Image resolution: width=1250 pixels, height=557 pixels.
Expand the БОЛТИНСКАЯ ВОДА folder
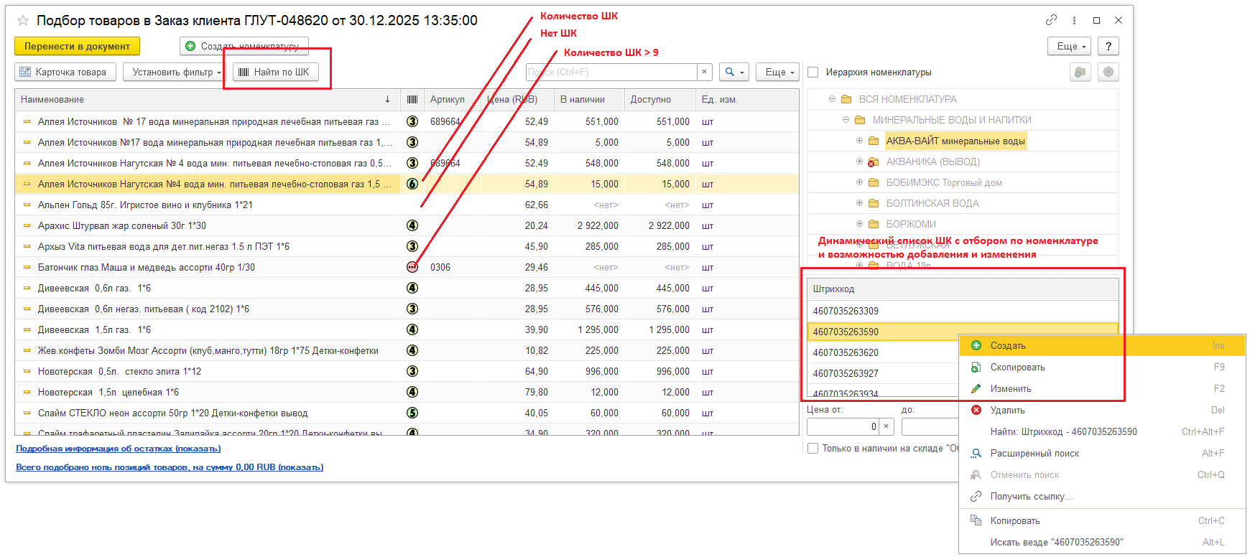tap(859, 203)
